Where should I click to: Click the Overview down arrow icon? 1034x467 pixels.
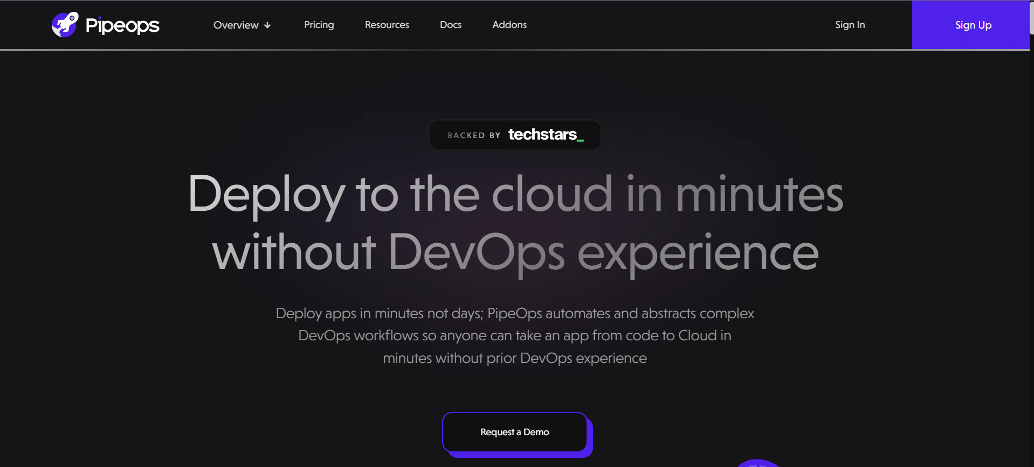coord(267,25)
